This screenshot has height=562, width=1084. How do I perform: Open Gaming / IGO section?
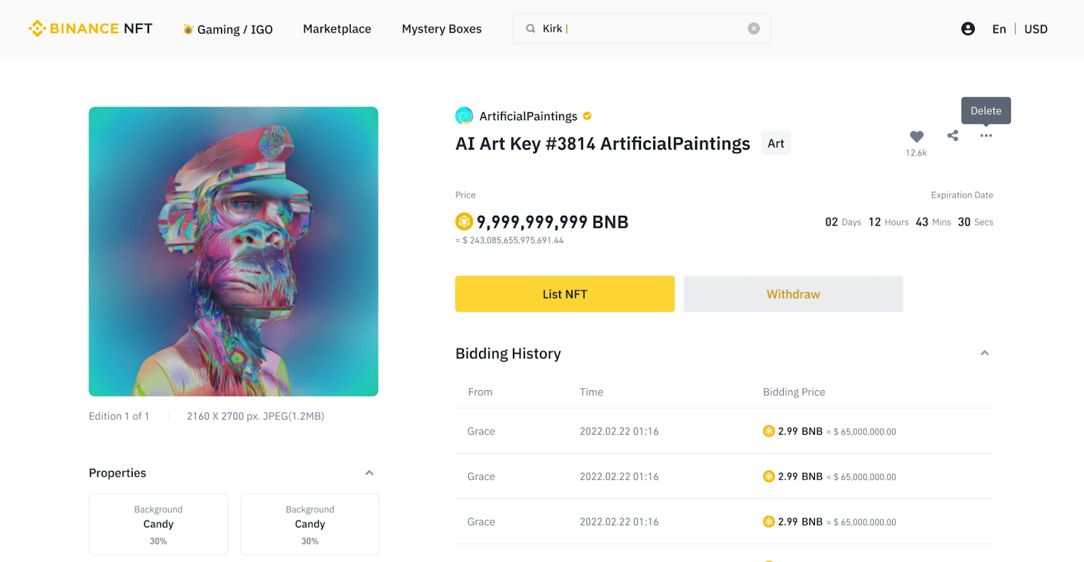click(228, 29)
